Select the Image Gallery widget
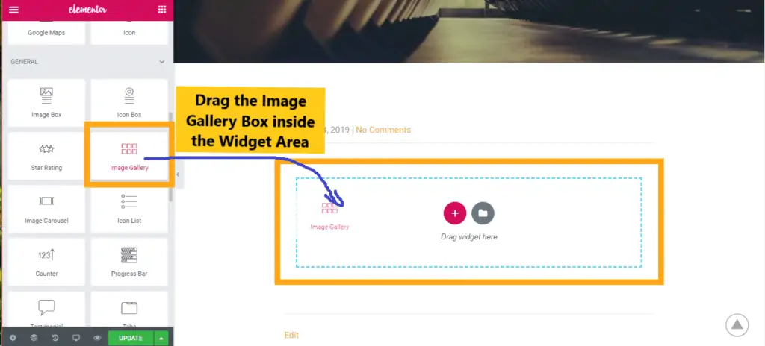Image resolution: width=765 pixels, height=346 pixels. click(x=129, y=156)
